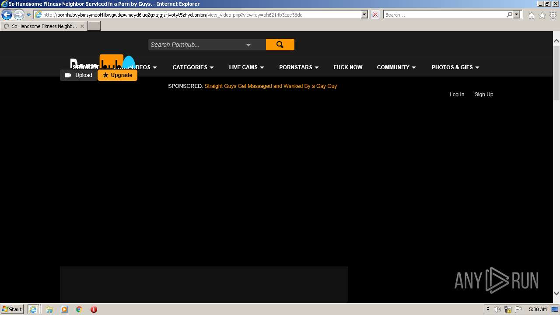
Task: Open the Chrome taskbar icon
Action: (79, 309)
